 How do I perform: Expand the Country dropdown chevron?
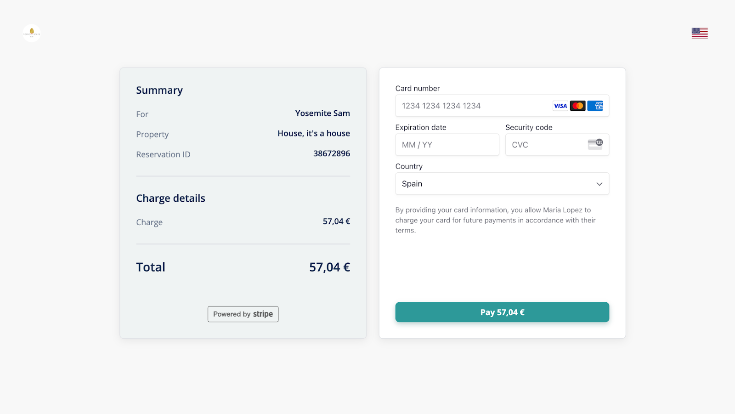pyautogui.click(x=599, y=184)
